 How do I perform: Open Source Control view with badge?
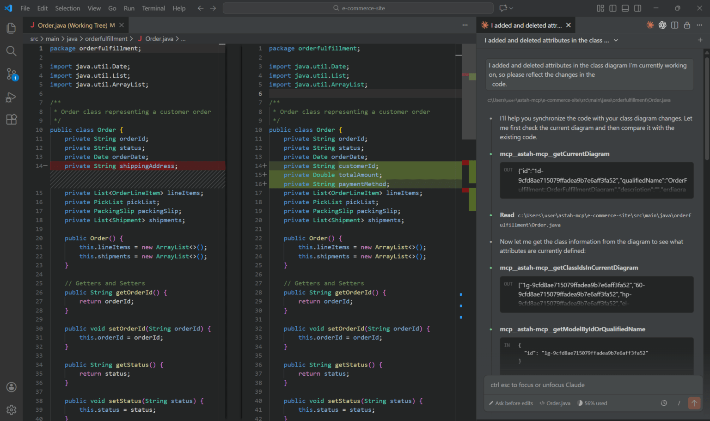(x=12, y=74)
